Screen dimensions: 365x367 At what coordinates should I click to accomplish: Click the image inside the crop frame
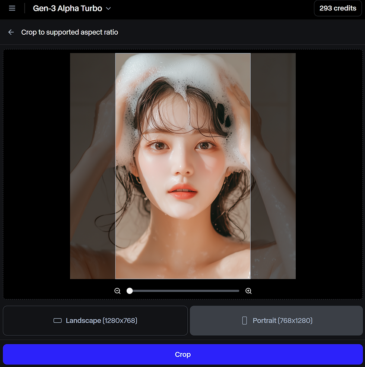click(x=182, y=166)
